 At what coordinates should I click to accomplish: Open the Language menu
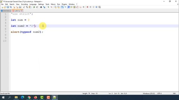(x=33, y=4)
